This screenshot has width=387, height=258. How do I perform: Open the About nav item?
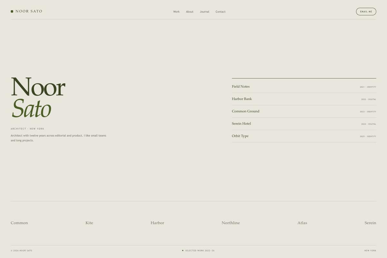point(190,12)
